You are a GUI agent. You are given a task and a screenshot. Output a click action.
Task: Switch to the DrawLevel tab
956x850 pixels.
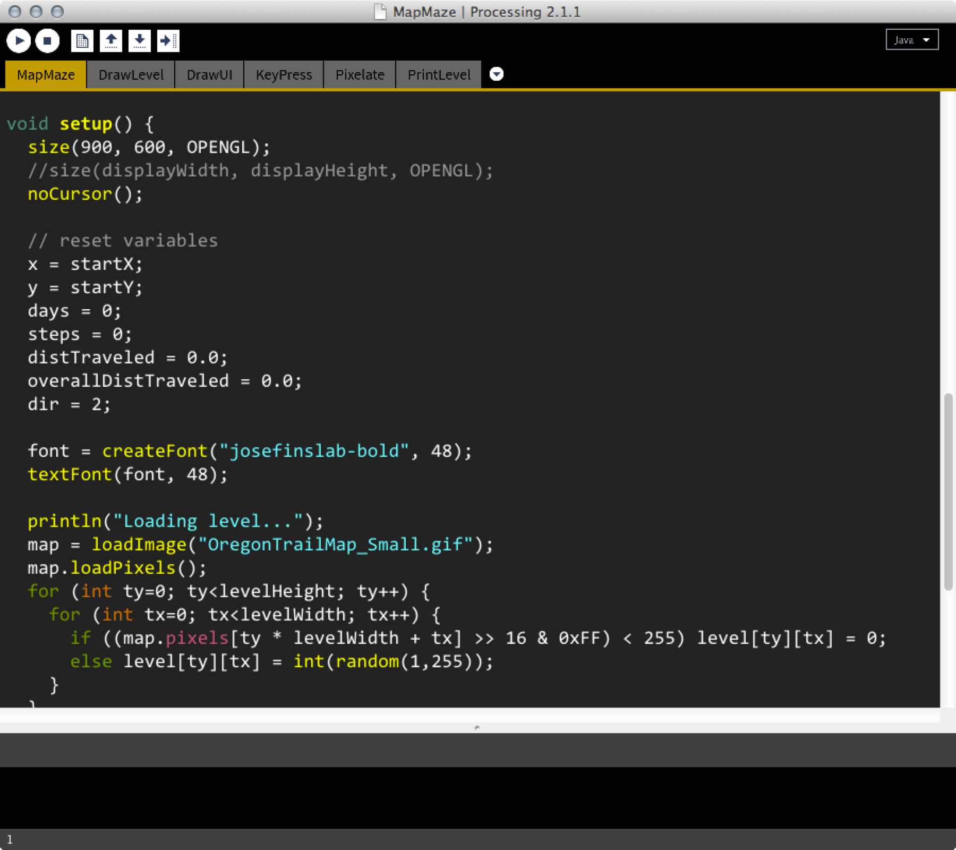click(x=131, y=75)
